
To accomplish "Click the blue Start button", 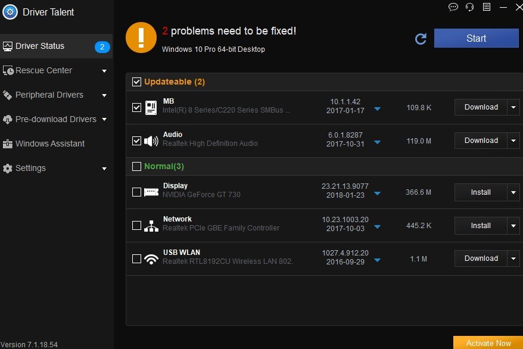I will 476,38.
